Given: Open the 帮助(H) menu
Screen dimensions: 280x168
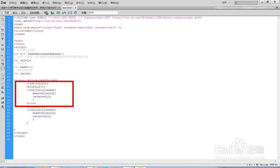Looking at the screenshot, I should (x=115, y=3).
